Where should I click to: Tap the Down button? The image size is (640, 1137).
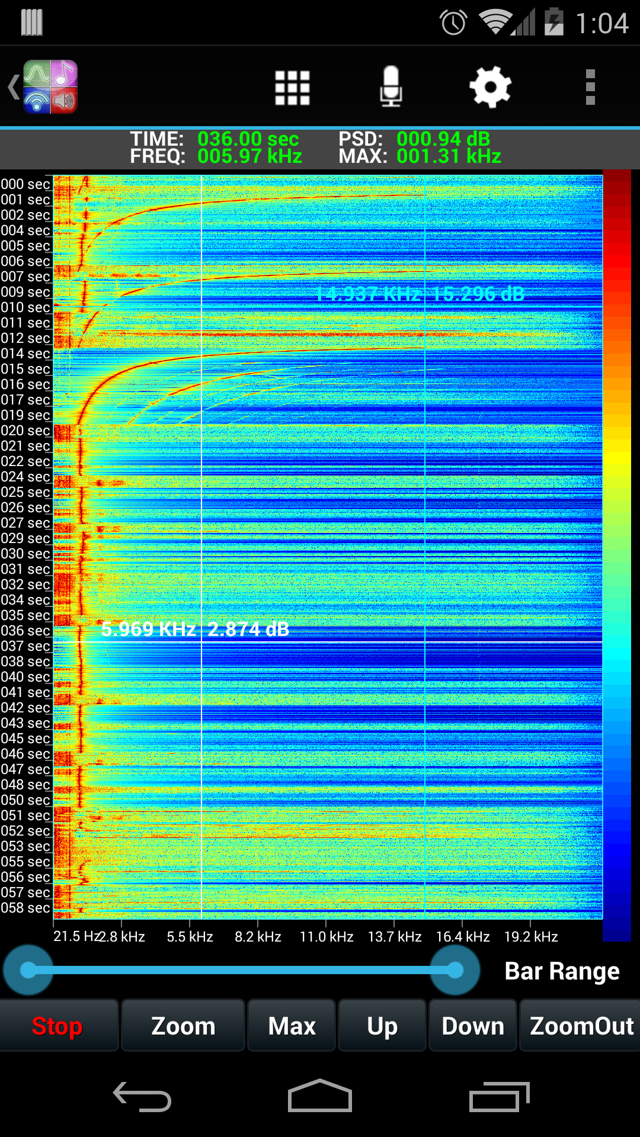[473, 1026]
